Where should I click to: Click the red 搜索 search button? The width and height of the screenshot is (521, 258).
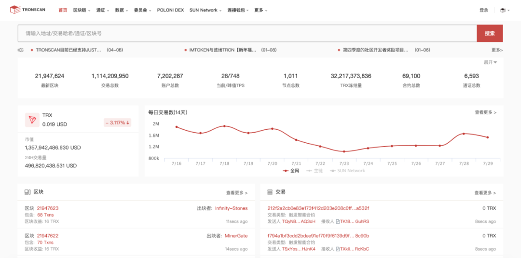tap(490, 33)
